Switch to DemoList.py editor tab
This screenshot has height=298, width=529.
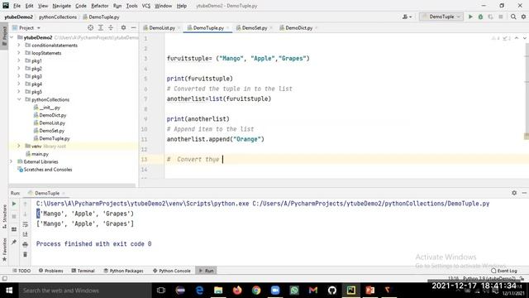pyautogui.click(x=162, y=27)
